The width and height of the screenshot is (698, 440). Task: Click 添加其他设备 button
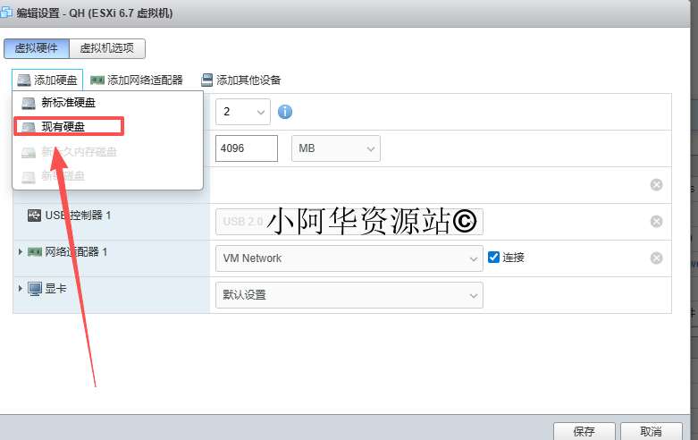(241, 80)
